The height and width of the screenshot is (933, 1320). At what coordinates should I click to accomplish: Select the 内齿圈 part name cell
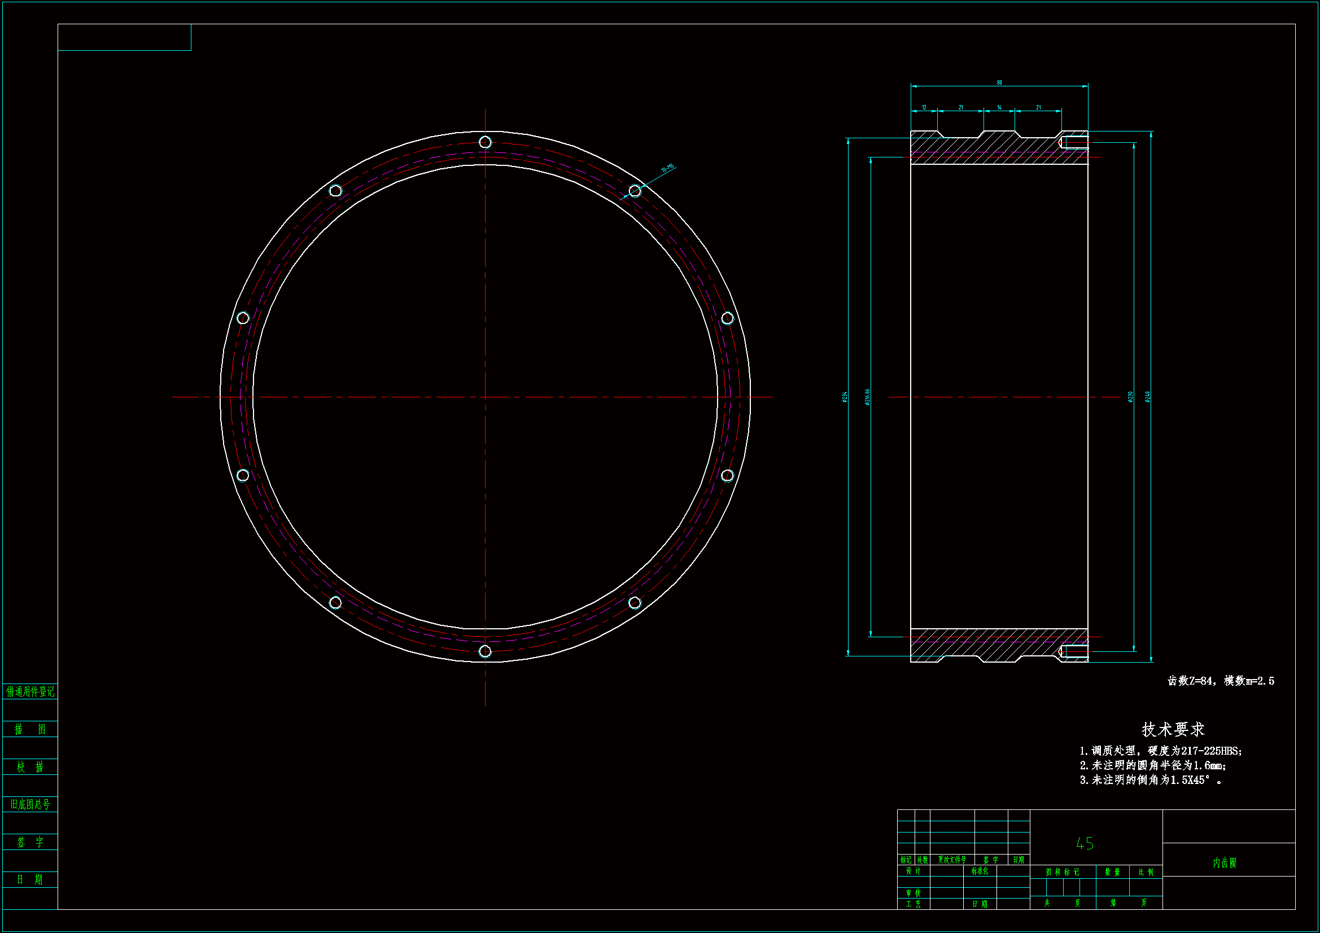[1224, 863]
